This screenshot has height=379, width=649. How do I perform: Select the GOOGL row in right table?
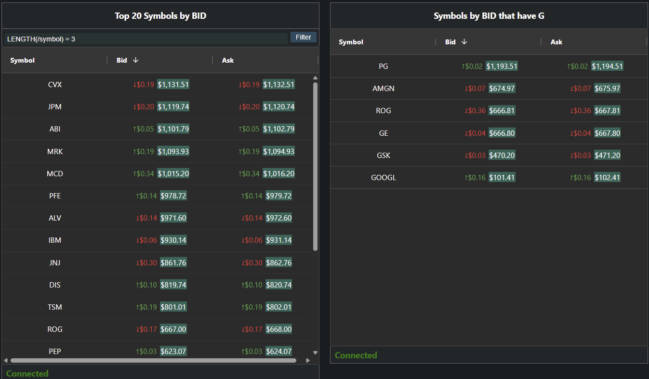coord(384,178)
